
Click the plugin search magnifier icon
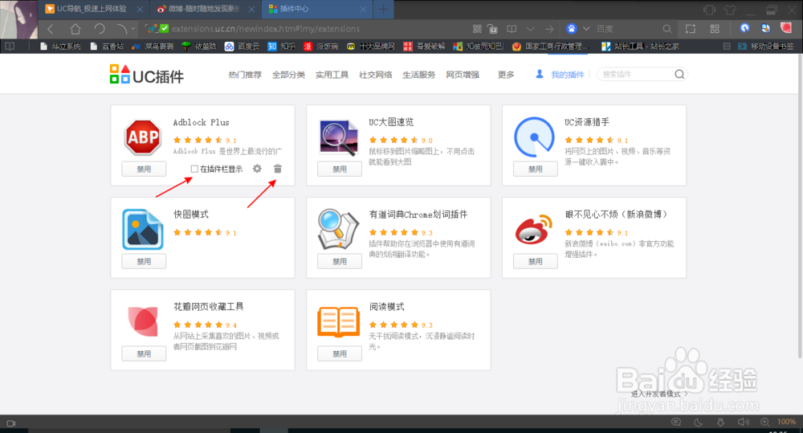(x=679, y=74)
